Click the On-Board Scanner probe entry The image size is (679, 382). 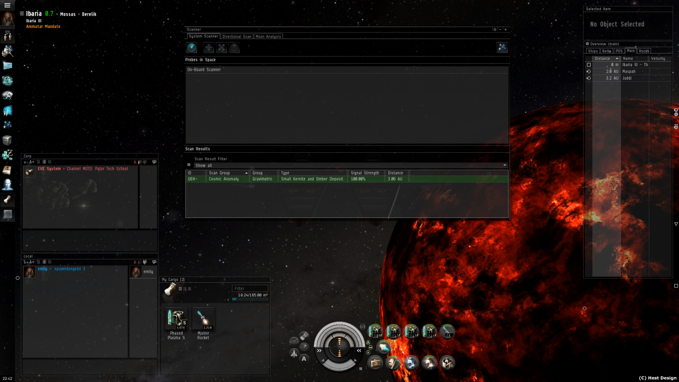coord(347,70)
